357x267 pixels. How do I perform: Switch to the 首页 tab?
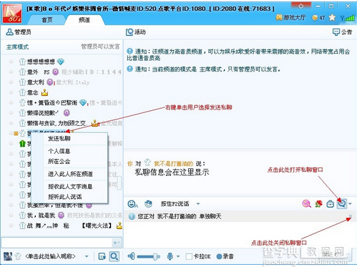(47, 20)
